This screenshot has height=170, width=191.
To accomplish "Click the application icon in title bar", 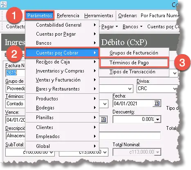I will pyautogui.click(x=3, y=4).
